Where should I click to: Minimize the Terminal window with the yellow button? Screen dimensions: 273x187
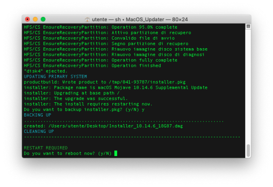coord(35,19)
